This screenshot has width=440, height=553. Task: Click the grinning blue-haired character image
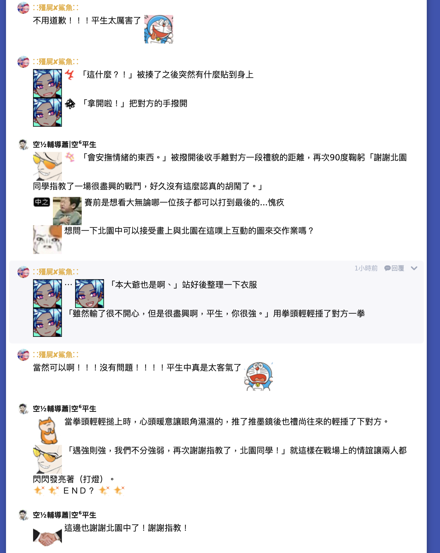[90, 294]
